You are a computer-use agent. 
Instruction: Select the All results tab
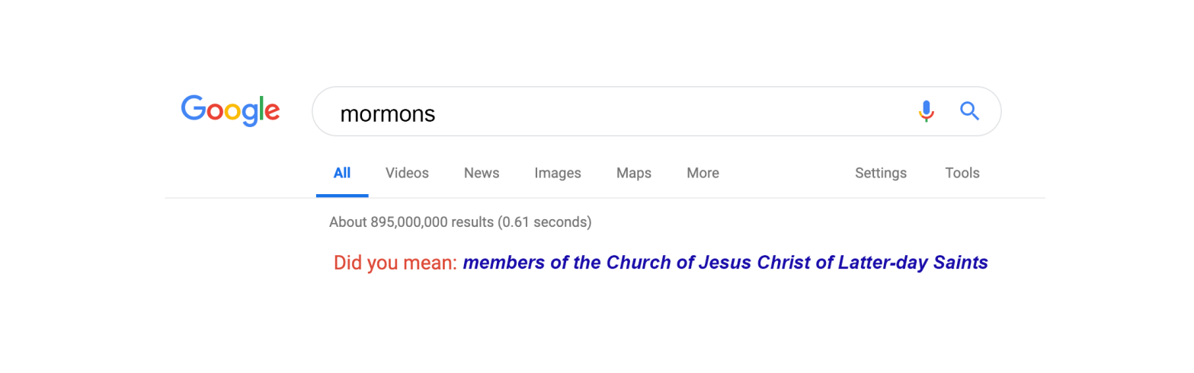click(342, 173)
